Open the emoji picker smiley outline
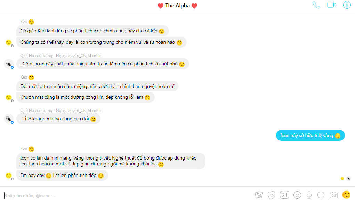 click(x=297, y=195)
